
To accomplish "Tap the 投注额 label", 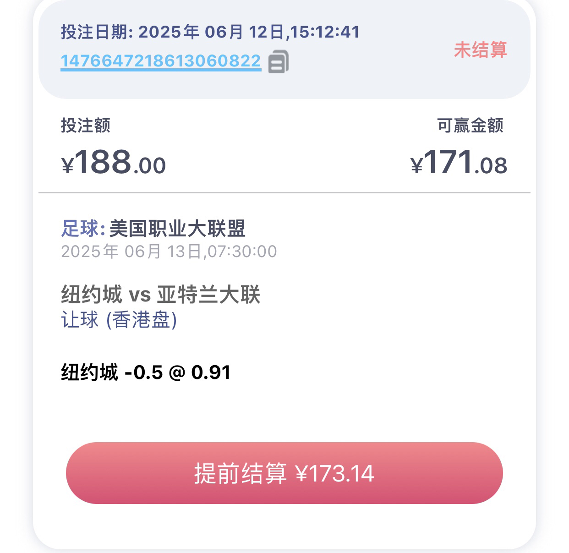I will [86, 125].
